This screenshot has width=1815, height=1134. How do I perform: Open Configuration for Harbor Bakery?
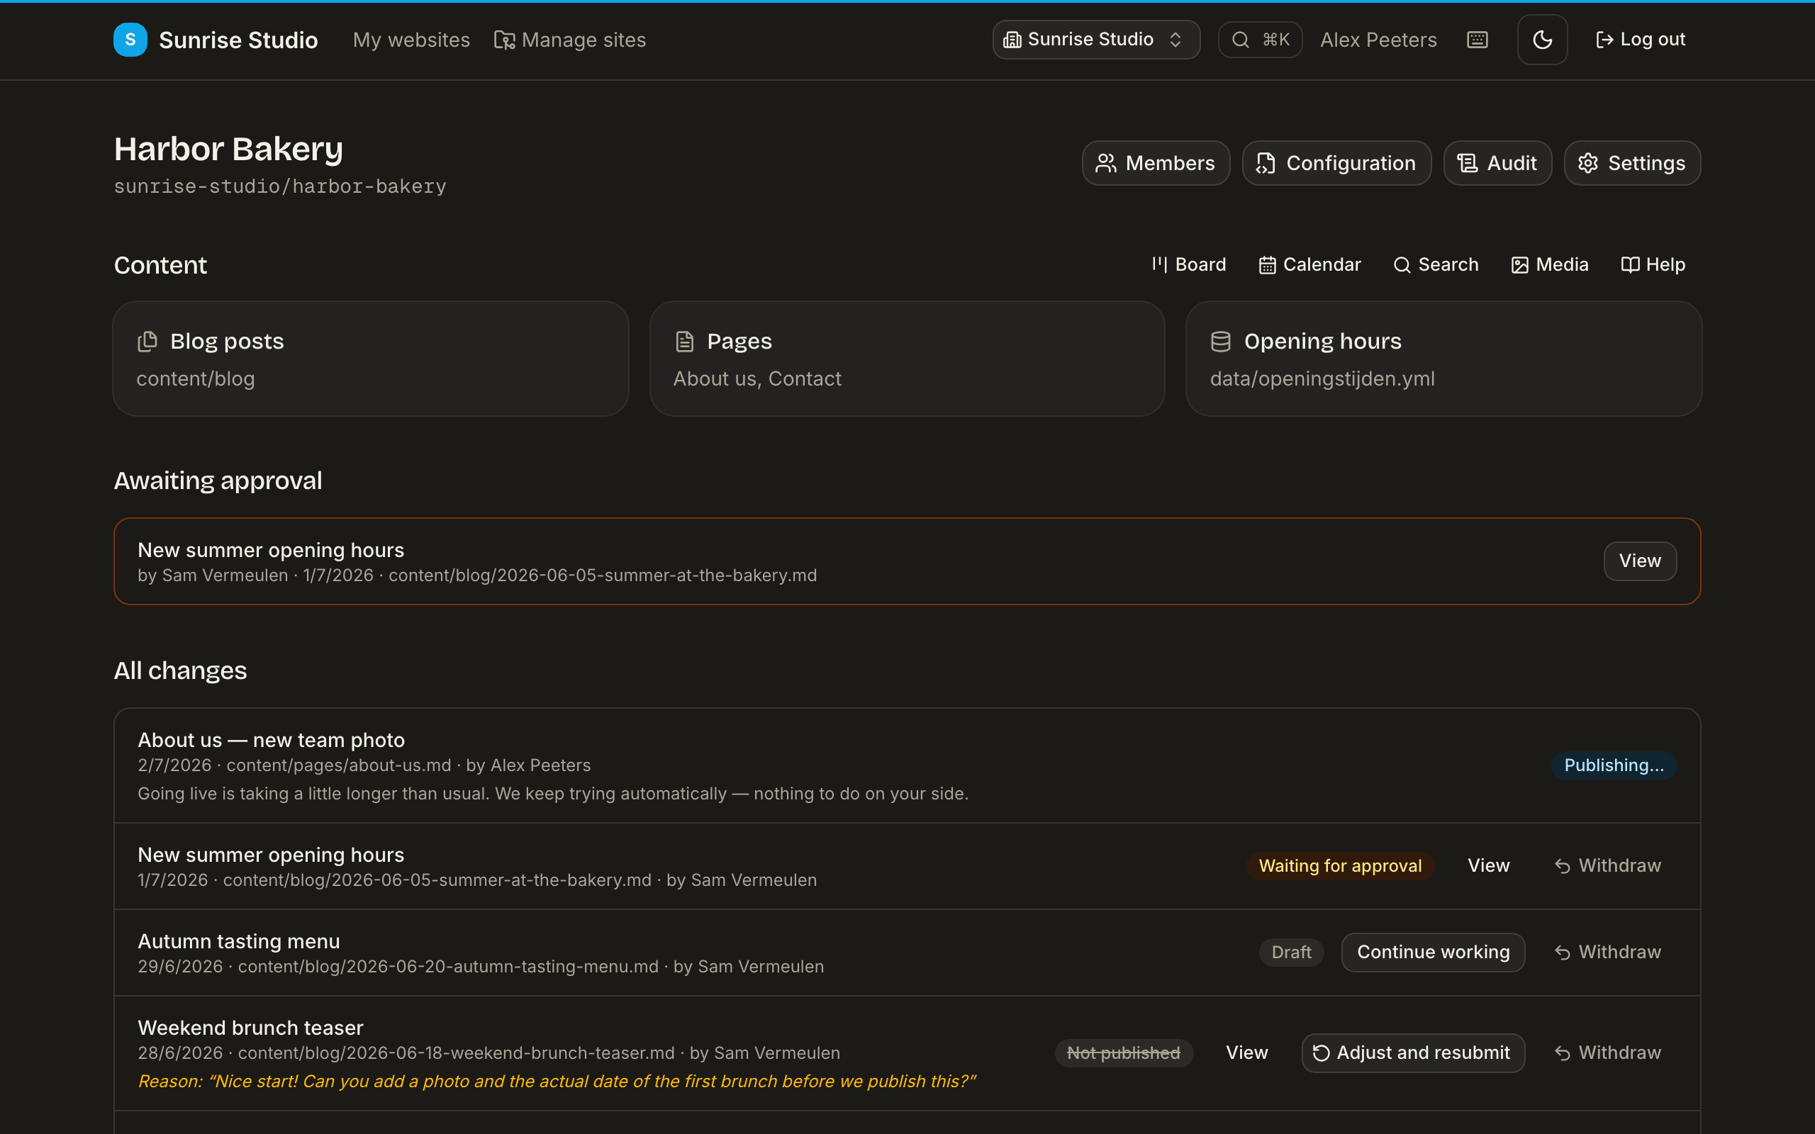(1336, 163)
